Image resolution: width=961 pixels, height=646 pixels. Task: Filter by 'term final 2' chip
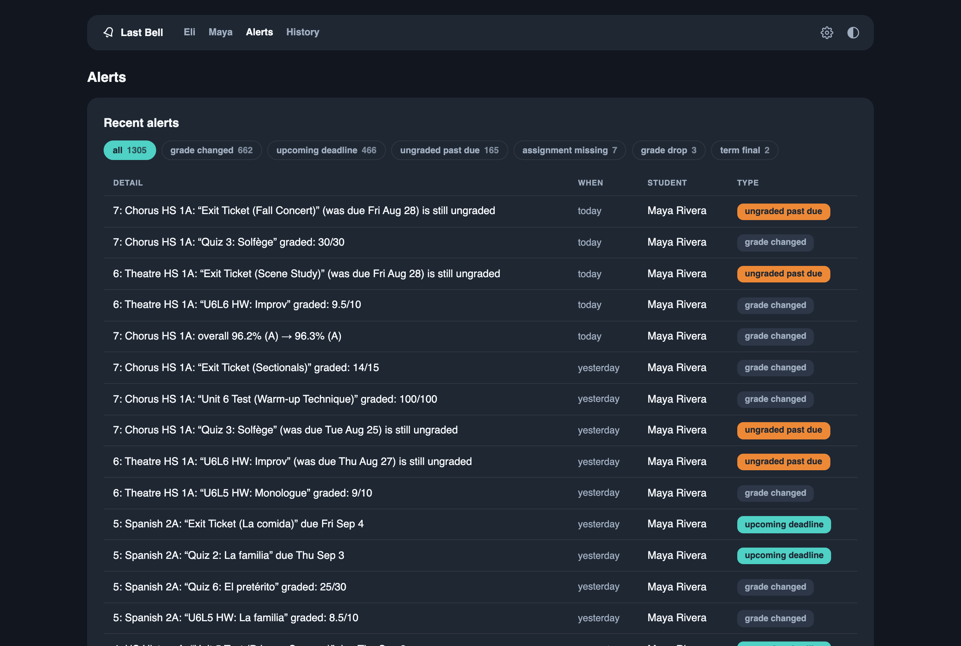pyautogui.click(x=744, y=150)
